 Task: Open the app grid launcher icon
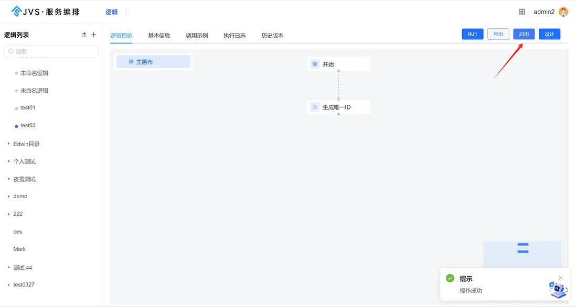[522, 12]
